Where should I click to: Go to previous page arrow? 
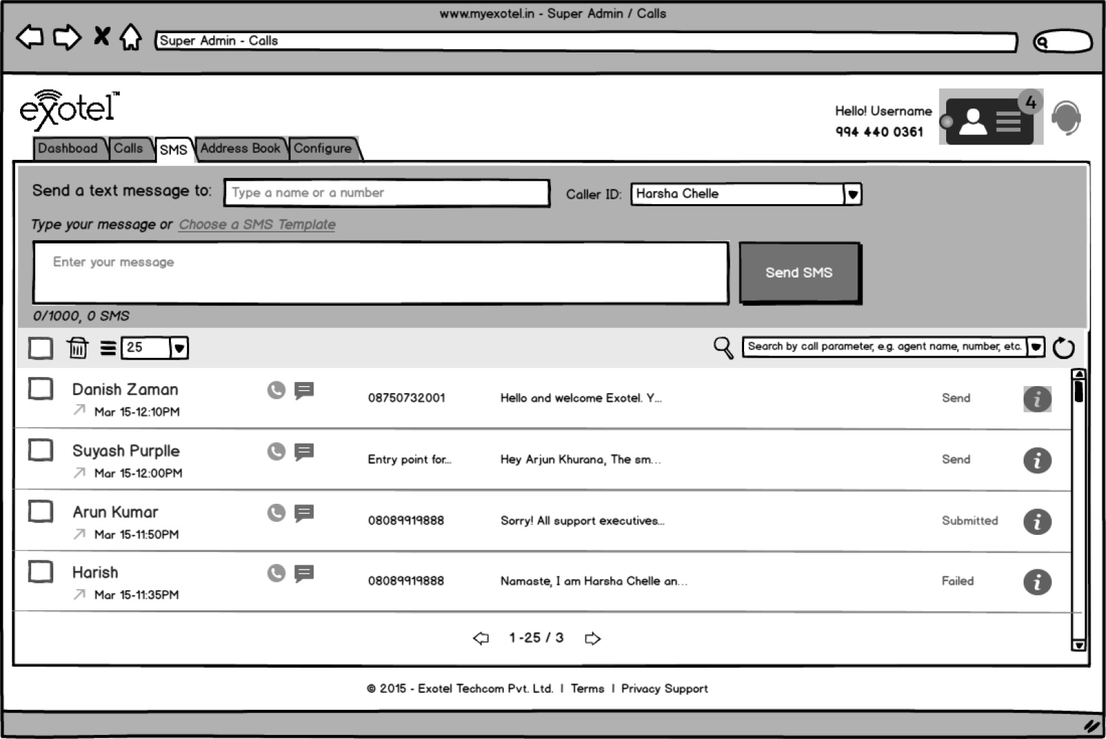coord(481,638)
